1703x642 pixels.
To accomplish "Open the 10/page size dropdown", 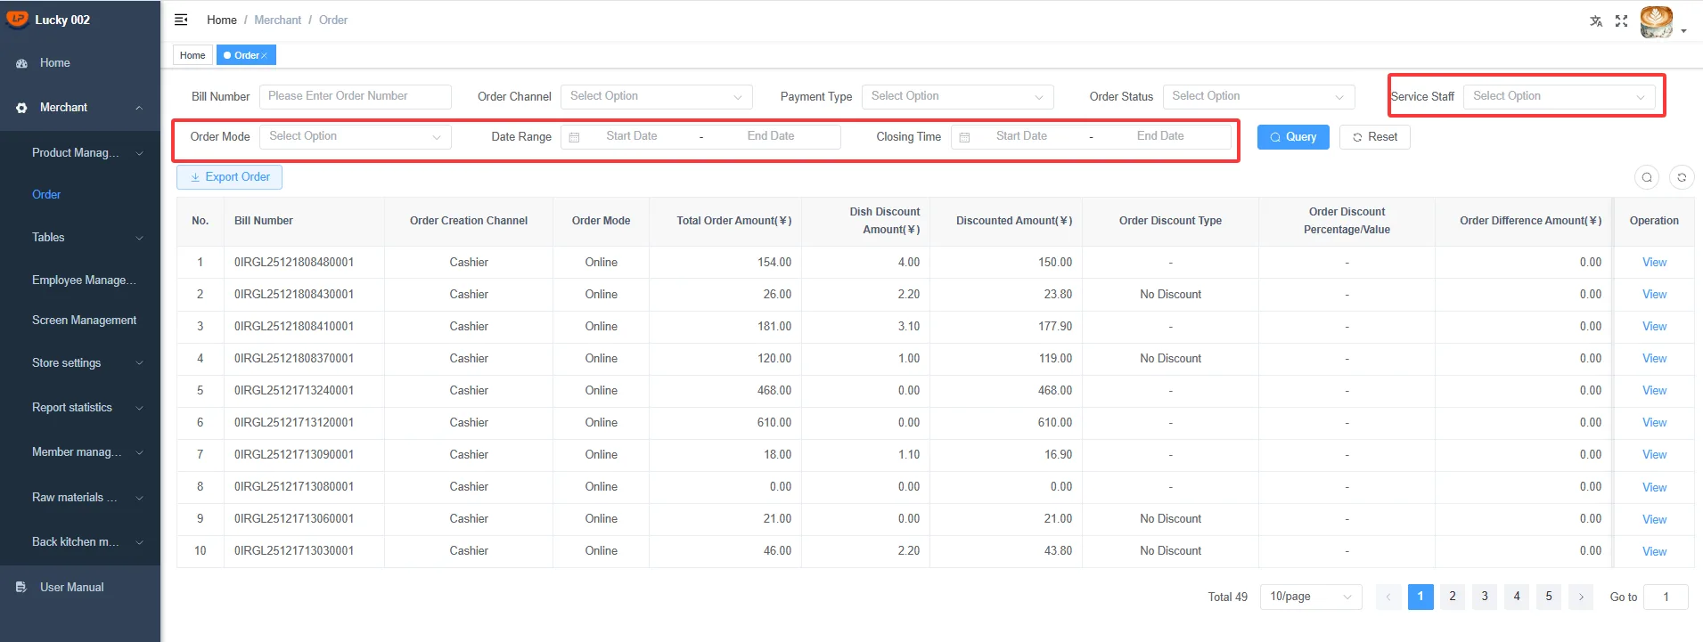I will click(x=1311, y=597).
